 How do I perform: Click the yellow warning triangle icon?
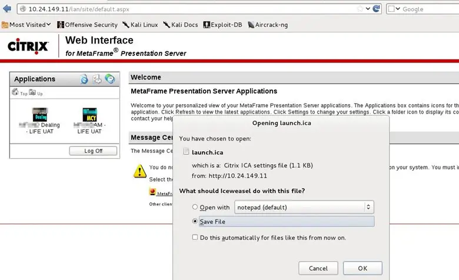[x=139, y=171]
